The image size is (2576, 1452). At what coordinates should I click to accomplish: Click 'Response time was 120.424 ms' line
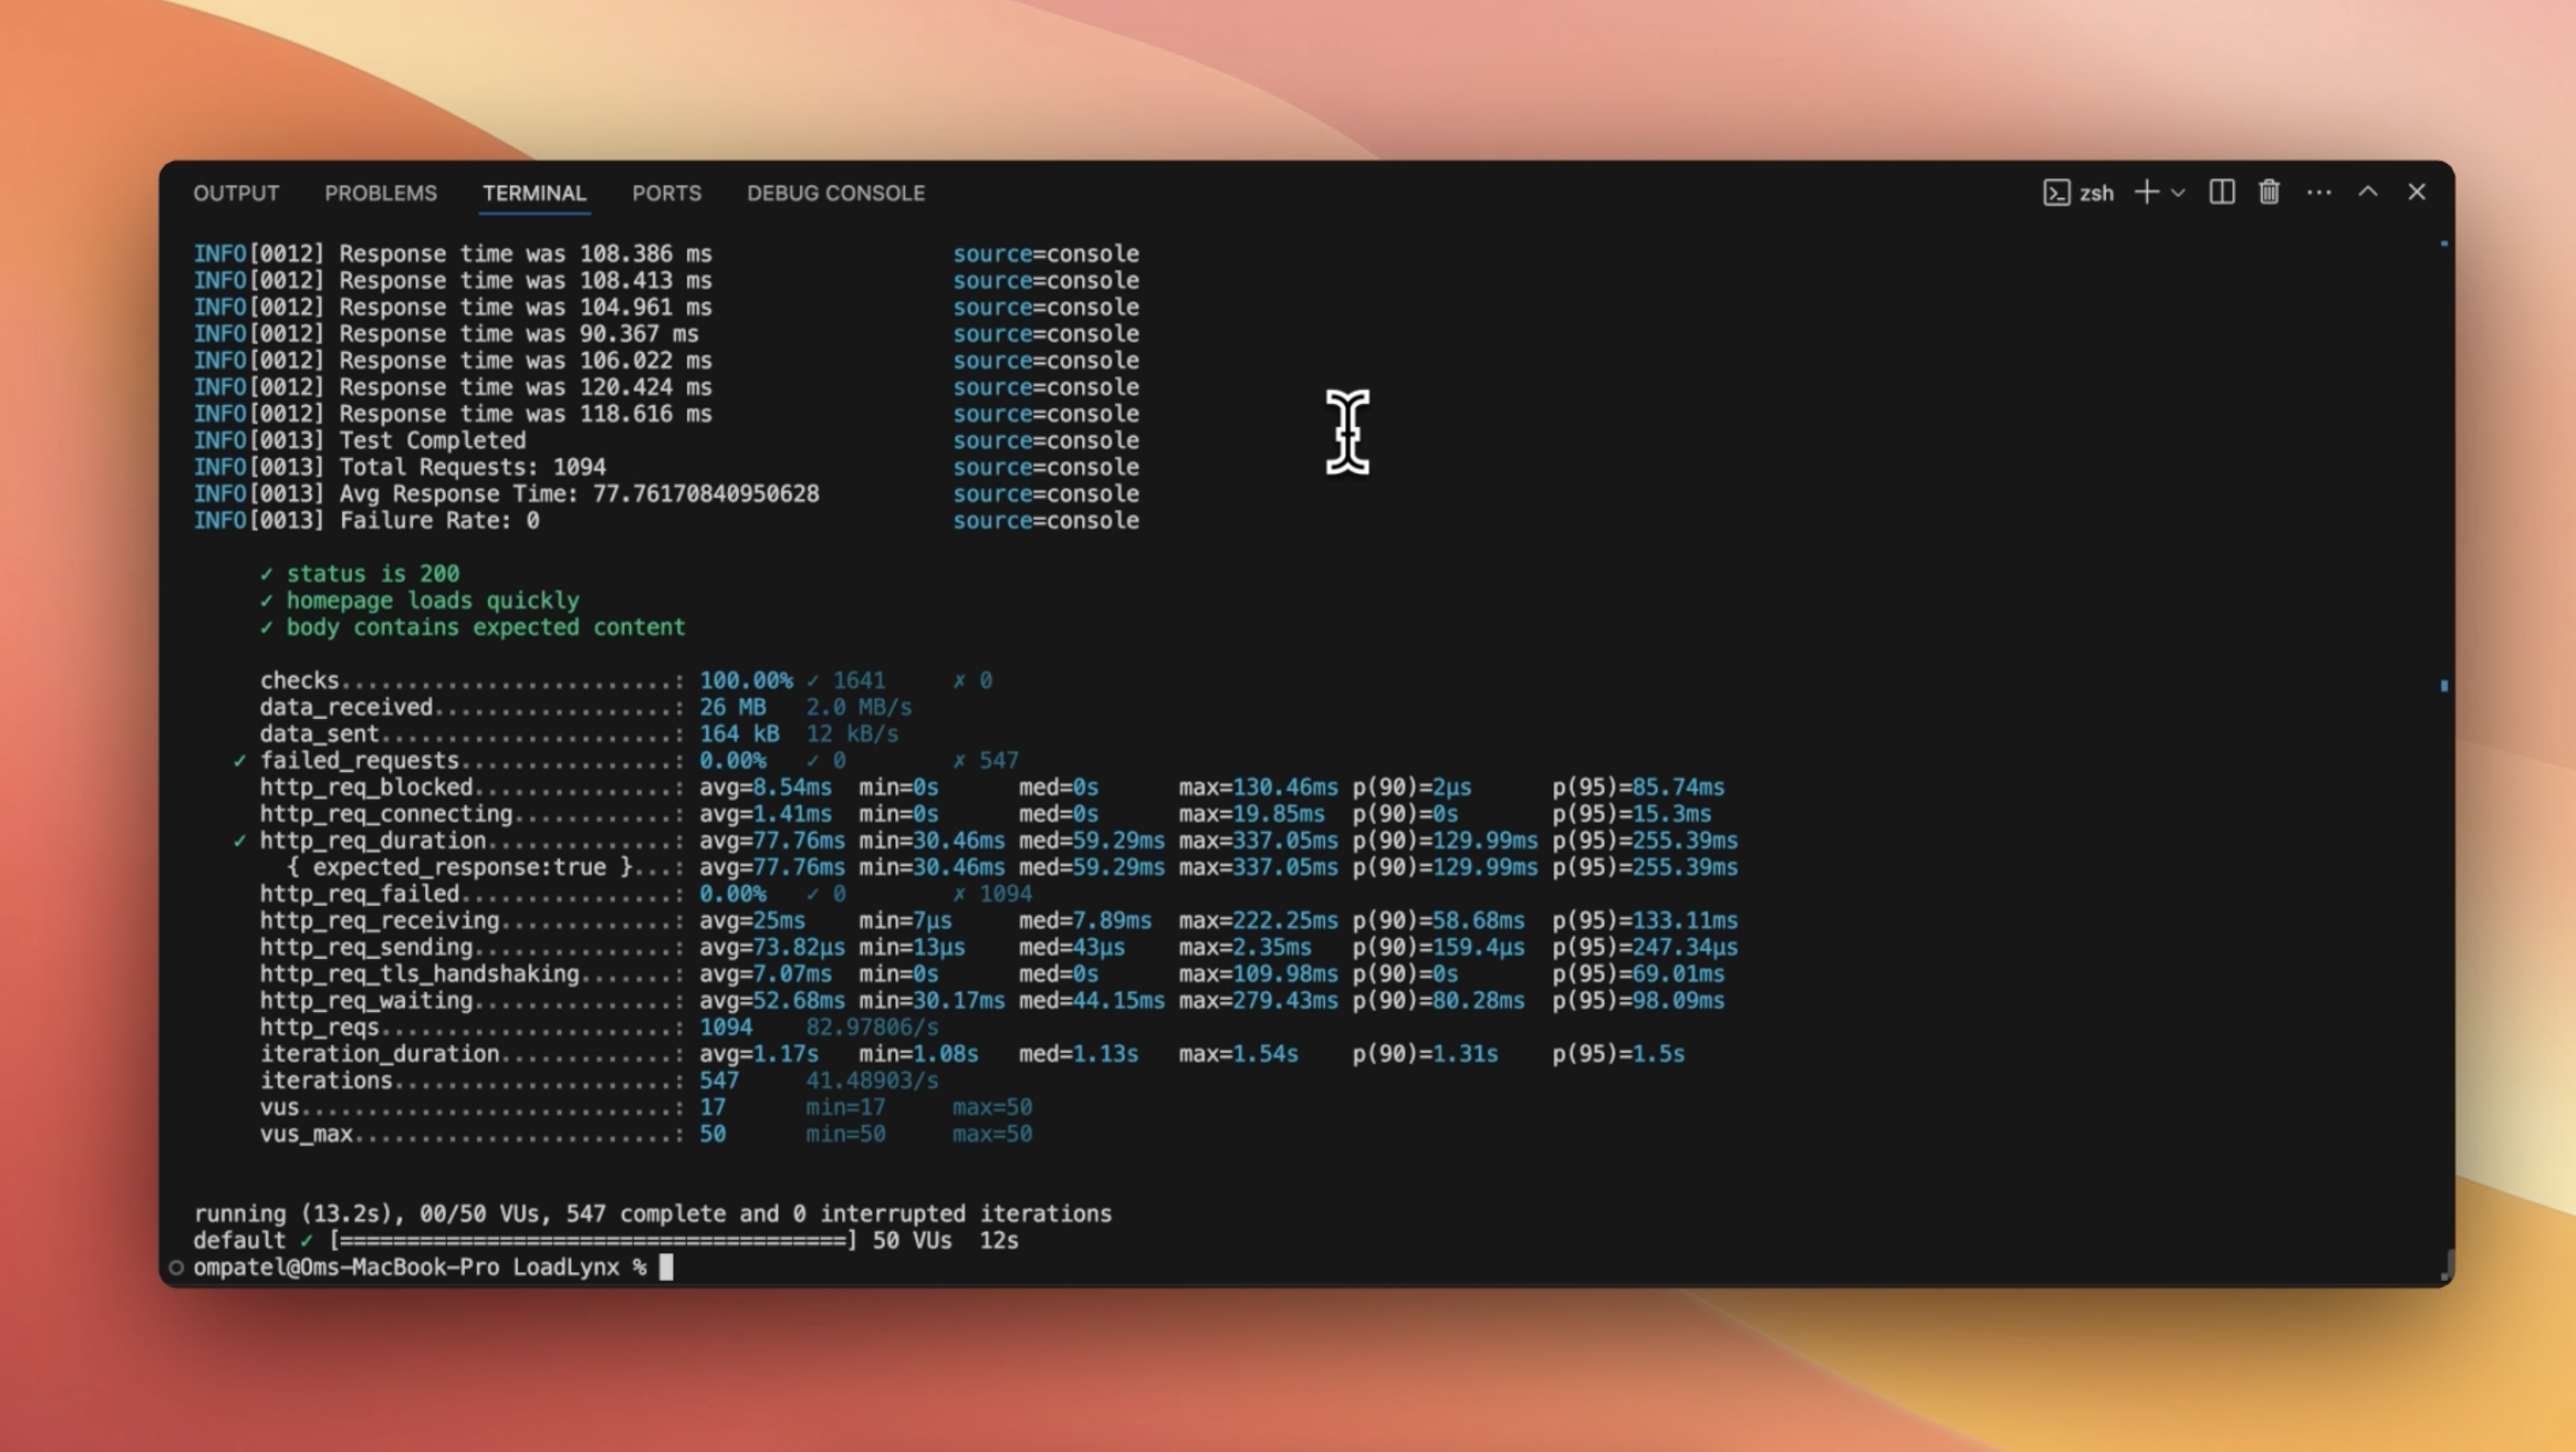click(525, 387)
